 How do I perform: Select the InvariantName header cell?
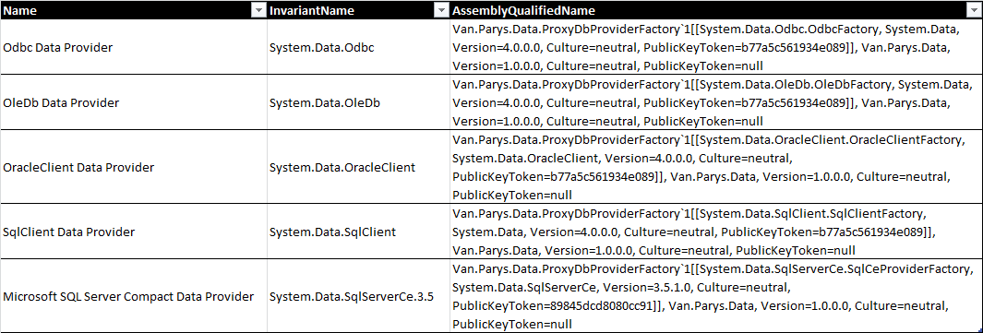[x=357, y=11]
